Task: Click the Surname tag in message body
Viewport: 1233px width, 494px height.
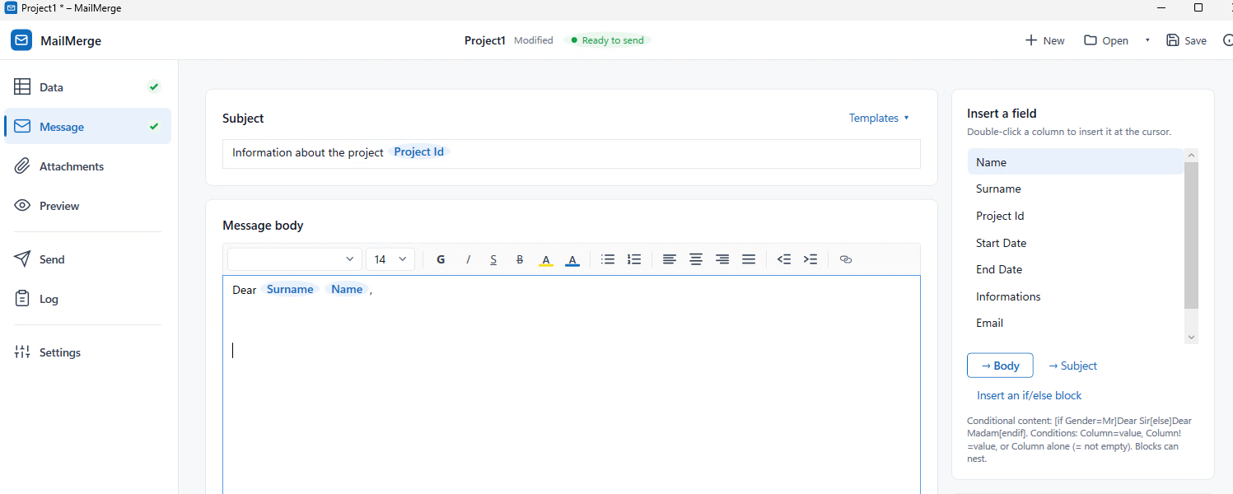Action: 290,289
